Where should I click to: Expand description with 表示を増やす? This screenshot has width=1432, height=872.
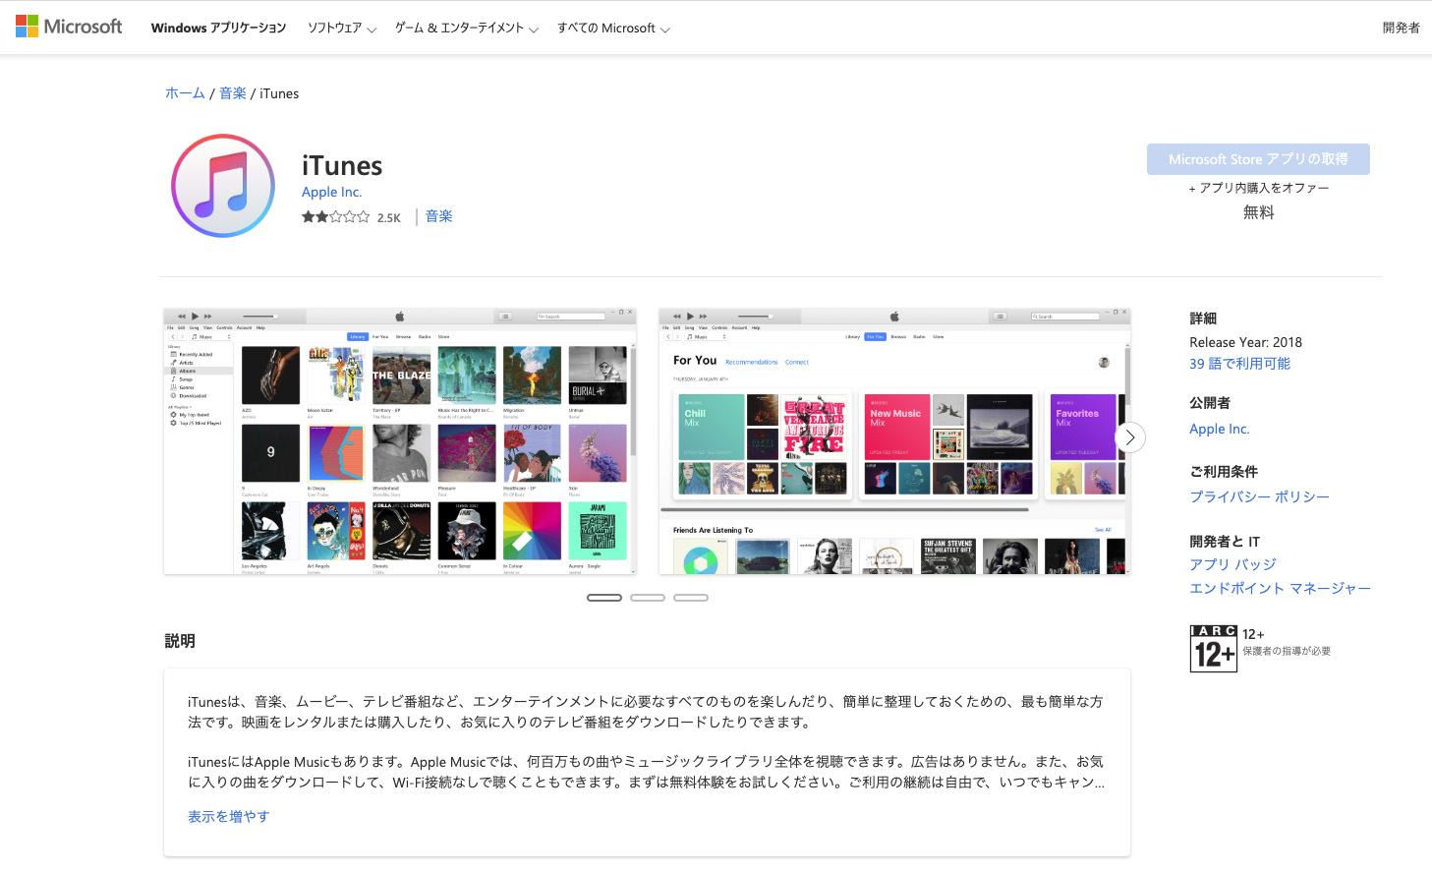228,816
